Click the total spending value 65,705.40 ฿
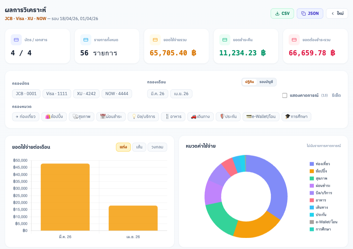Screen dimensions: 353x249 point(173,53)
